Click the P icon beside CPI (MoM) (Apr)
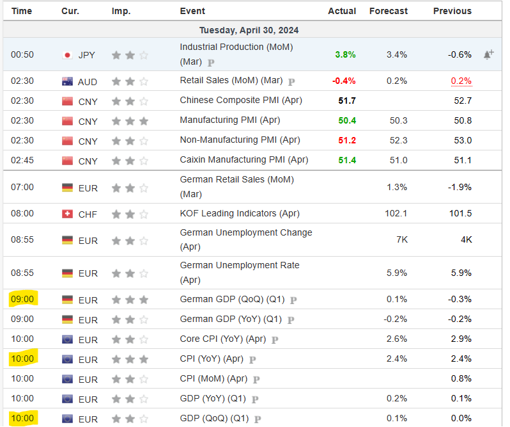 (256, 380)
